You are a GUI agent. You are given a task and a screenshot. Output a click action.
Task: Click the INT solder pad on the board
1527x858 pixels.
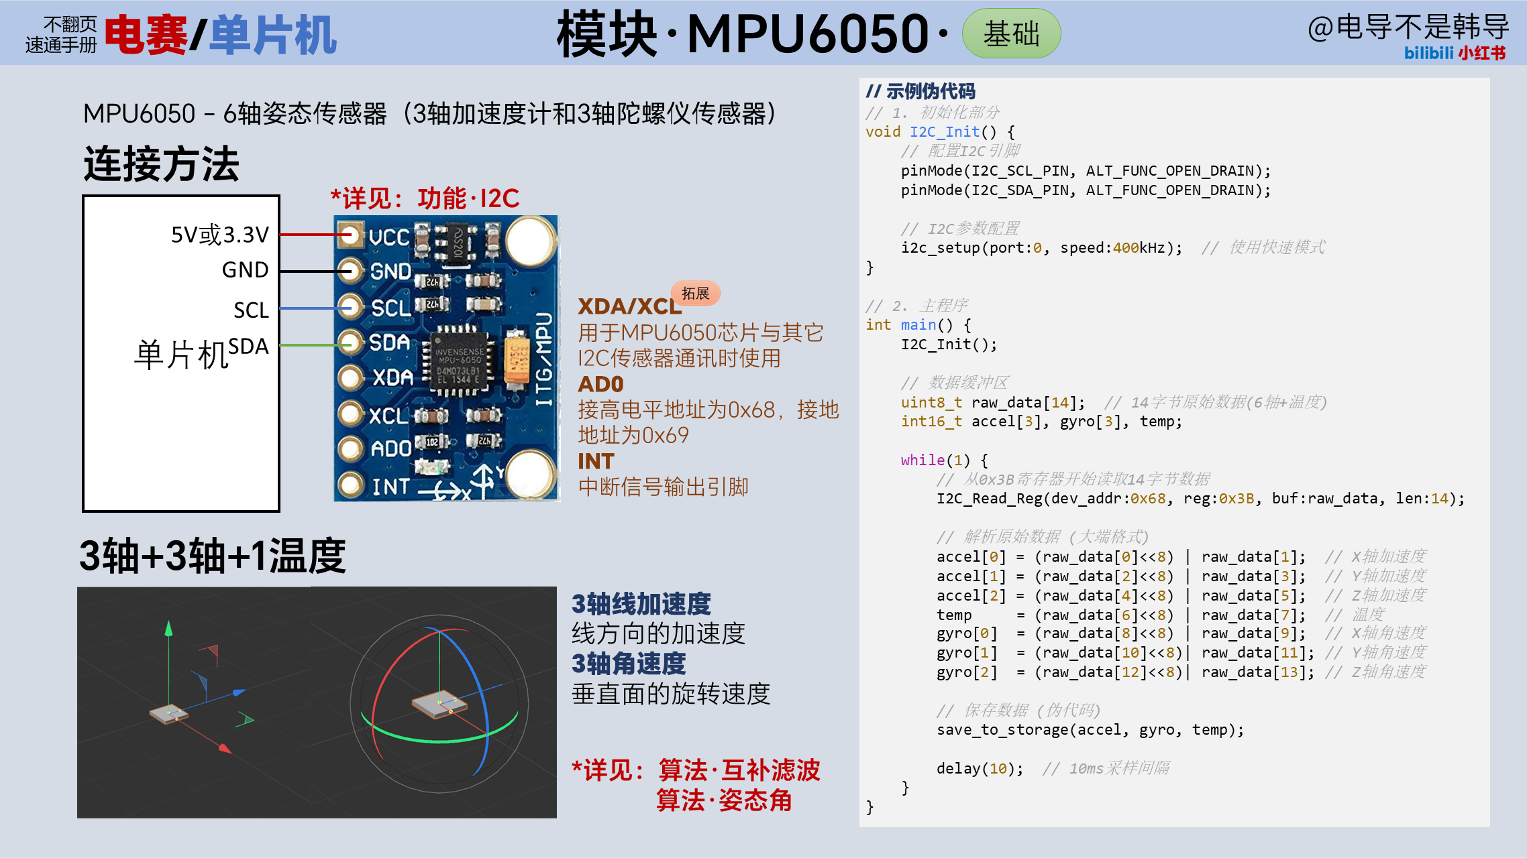350,484
